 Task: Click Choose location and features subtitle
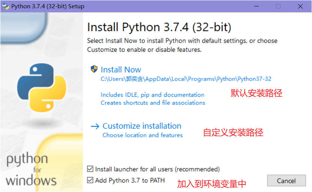click(142, 135)
